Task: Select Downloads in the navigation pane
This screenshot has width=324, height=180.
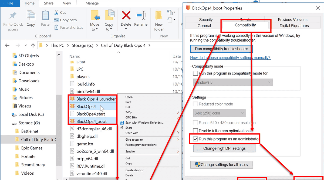Action: [29, 81]
